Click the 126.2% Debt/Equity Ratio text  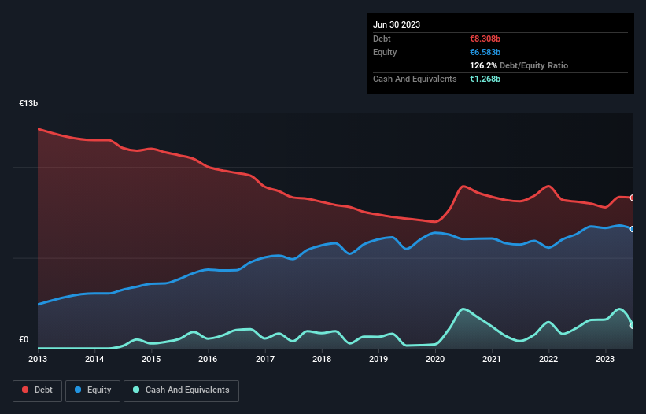click(x=519, y=65)
